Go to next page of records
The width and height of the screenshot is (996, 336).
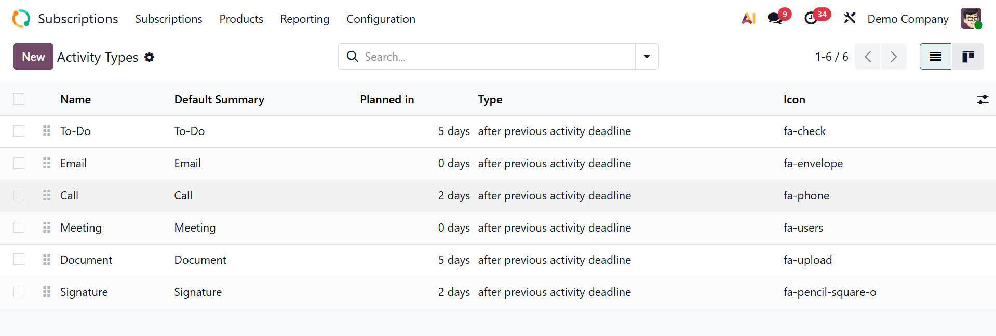[x=893, y=57]
